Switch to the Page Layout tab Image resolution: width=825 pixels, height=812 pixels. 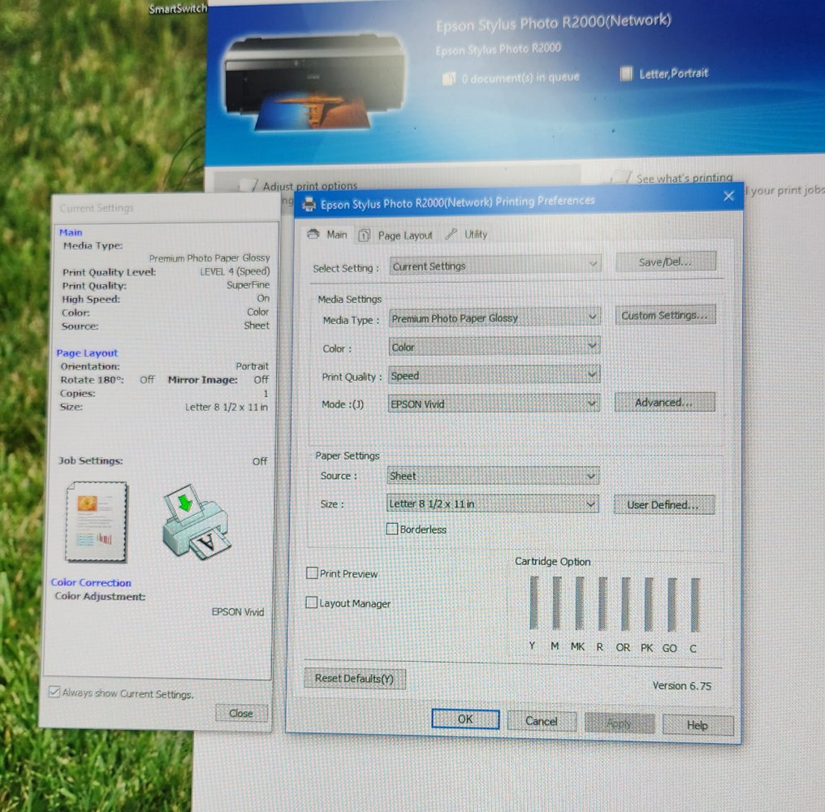click(396, 235)
